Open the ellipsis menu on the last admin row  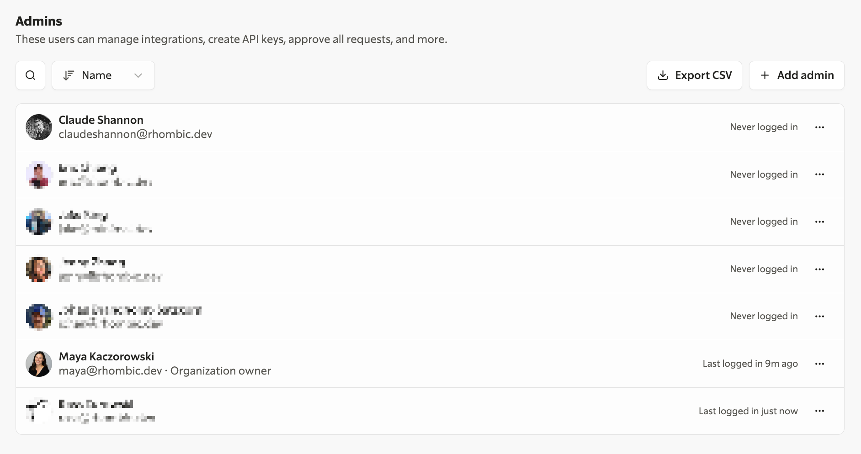click(819, 411)
